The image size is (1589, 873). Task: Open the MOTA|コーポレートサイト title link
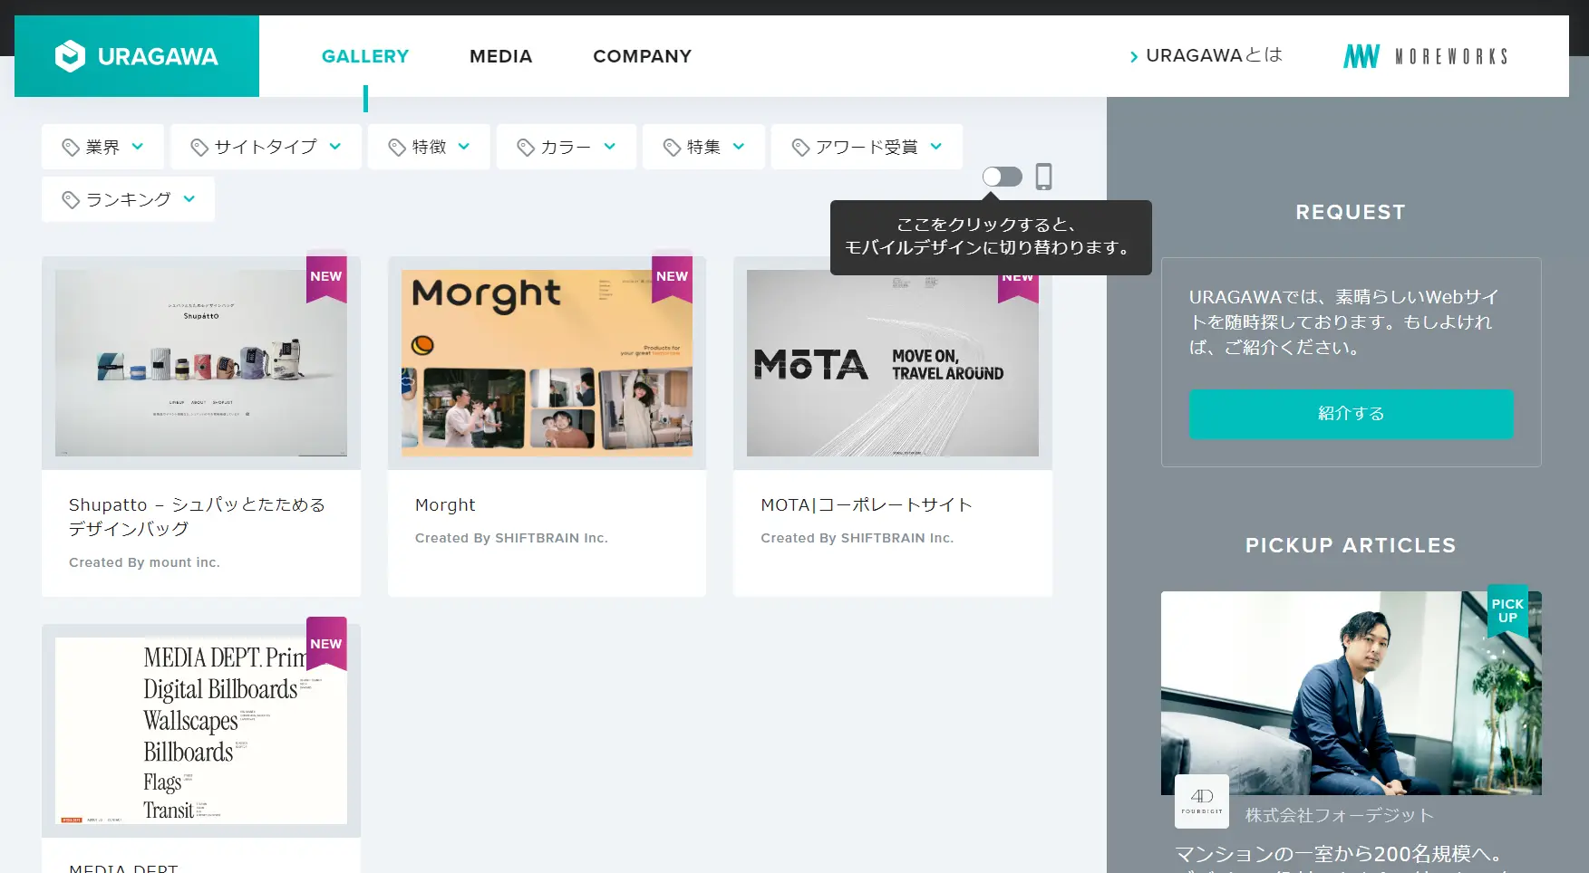(867, 504)
